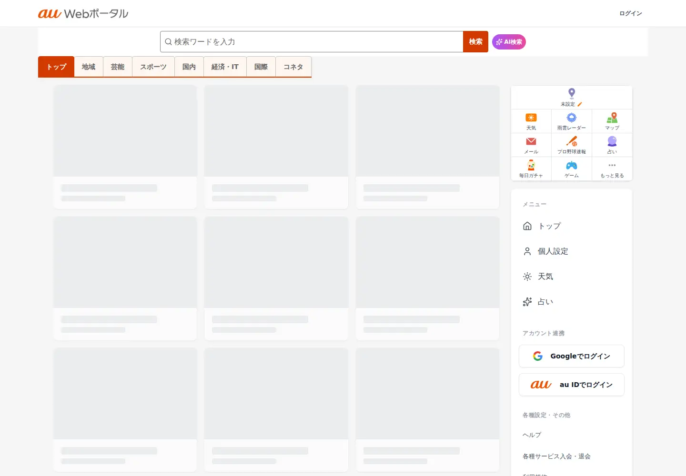
Task: Open the ゲーム controller icon
Action: 572,165
